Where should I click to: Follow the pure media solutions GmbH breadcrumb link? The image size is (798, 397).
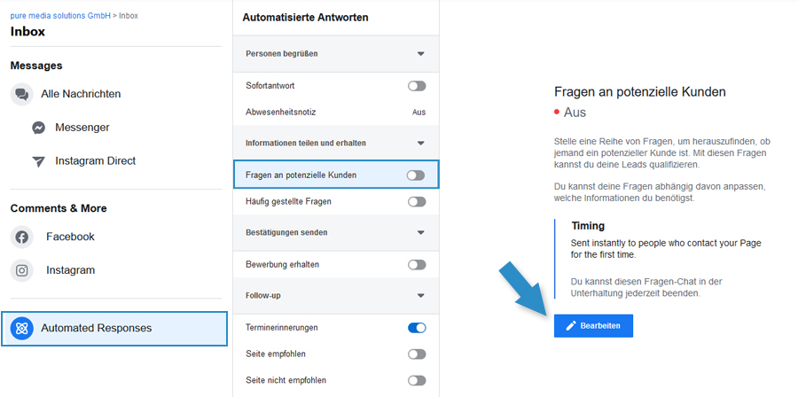click(60, 16)
